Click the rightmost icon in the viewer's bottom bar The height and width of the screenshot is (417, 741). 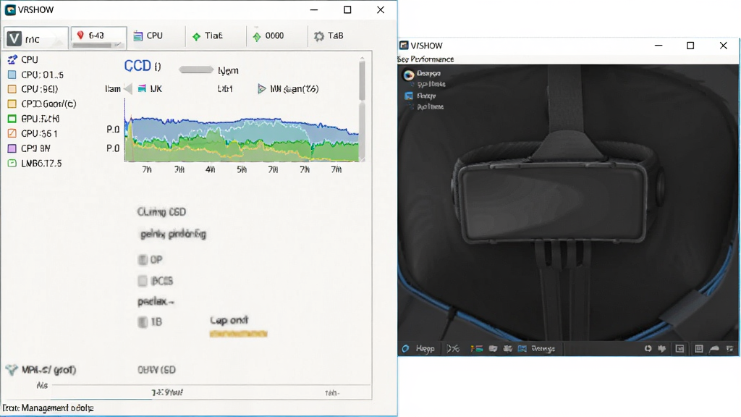(x=729, y=348)
